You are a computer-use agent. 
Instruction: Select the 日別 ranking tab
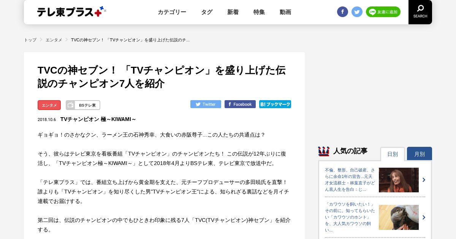393,154
